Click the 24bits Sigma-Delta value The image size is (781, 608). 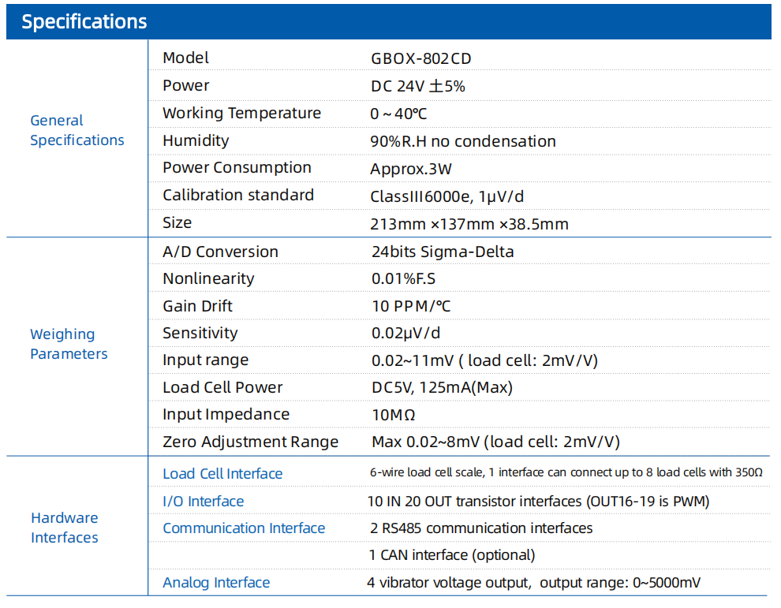443,252
